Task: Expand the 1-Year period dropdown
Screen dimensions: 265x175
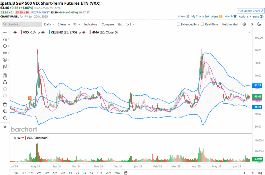Action: click(64, 24)
